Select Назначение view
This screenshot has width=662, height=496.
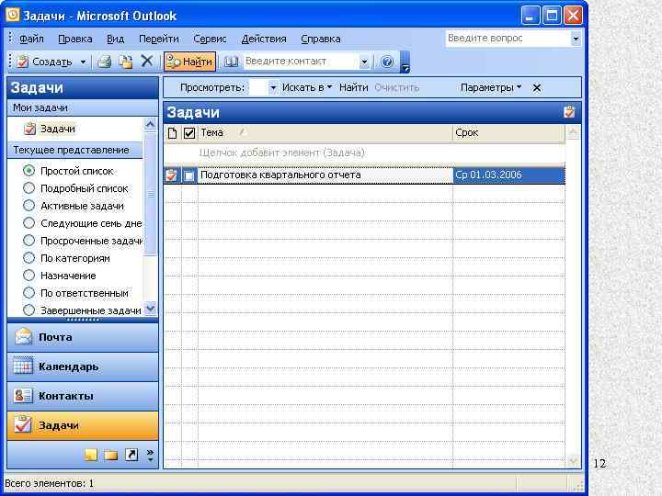[x=29, y=276]
